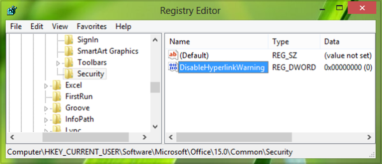This screenshot has width=382, height=164.
Task: Select the FirstRun folder icon
Action: click(57, 97)
